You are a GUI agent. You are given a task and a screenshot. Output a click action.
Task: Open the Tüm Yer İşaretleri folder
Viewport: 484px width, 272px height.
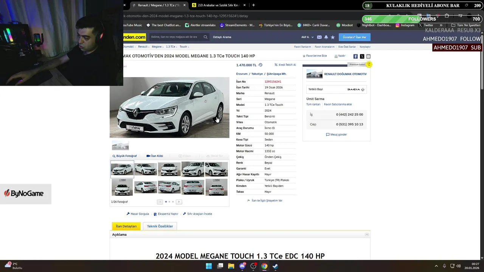pos(466,25)
